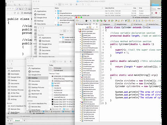Expand the JRE System Library node
Image resolution: width=167 pixels, height=125 pixels.
(79, 29)
